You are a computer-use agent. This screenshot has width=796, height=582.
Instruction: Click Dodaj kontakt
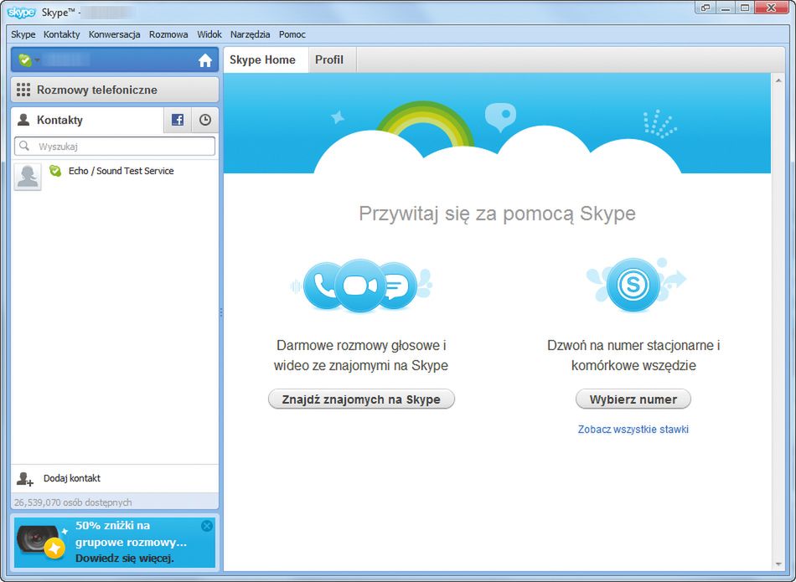[x=71, y=478]
